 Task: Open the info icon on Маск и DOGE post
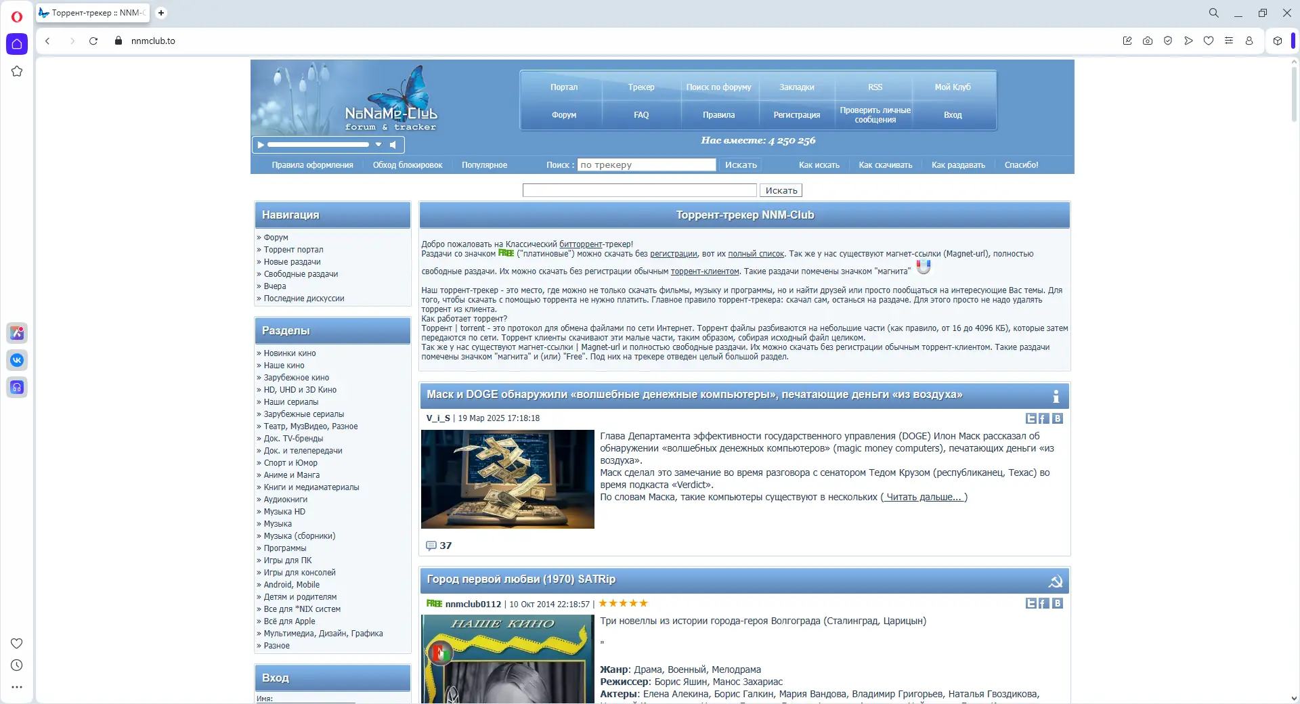[1056, 396]
